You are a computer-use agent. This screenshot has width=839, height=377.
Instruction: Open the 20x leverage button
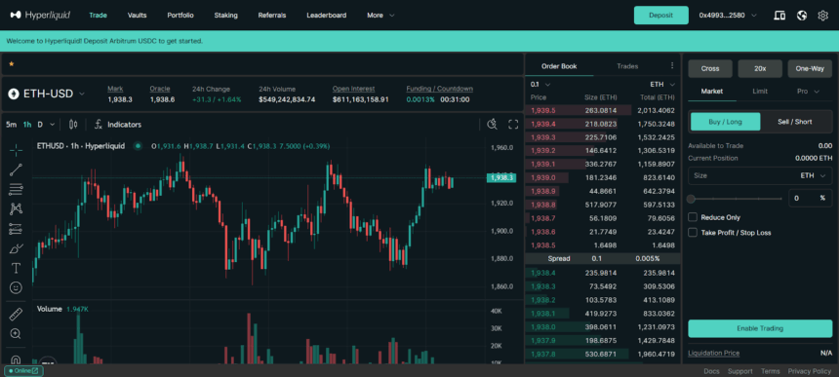tap(760, 69)
